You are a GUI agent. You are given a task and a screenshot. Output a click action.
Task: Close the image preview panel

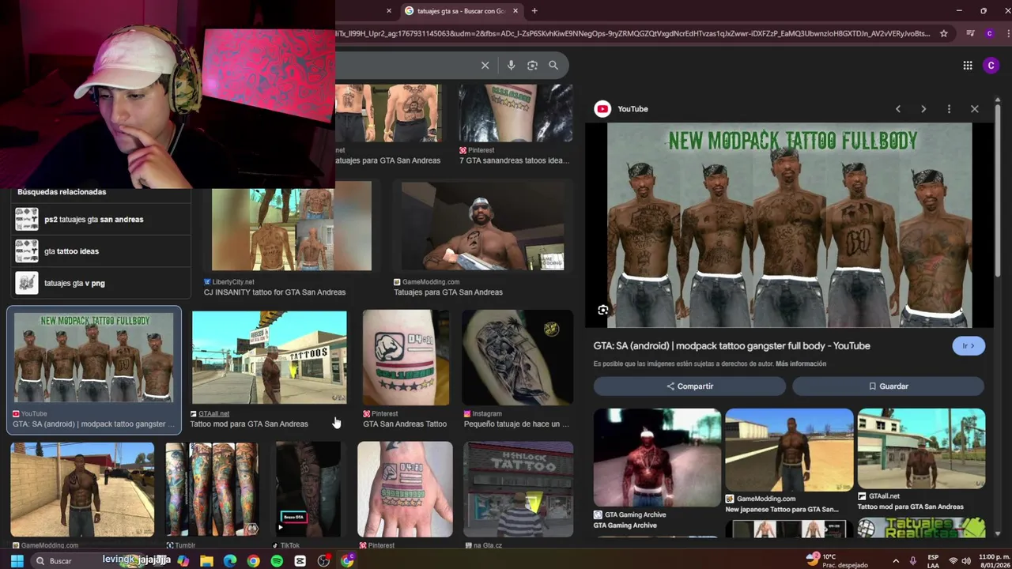point(974,109)
